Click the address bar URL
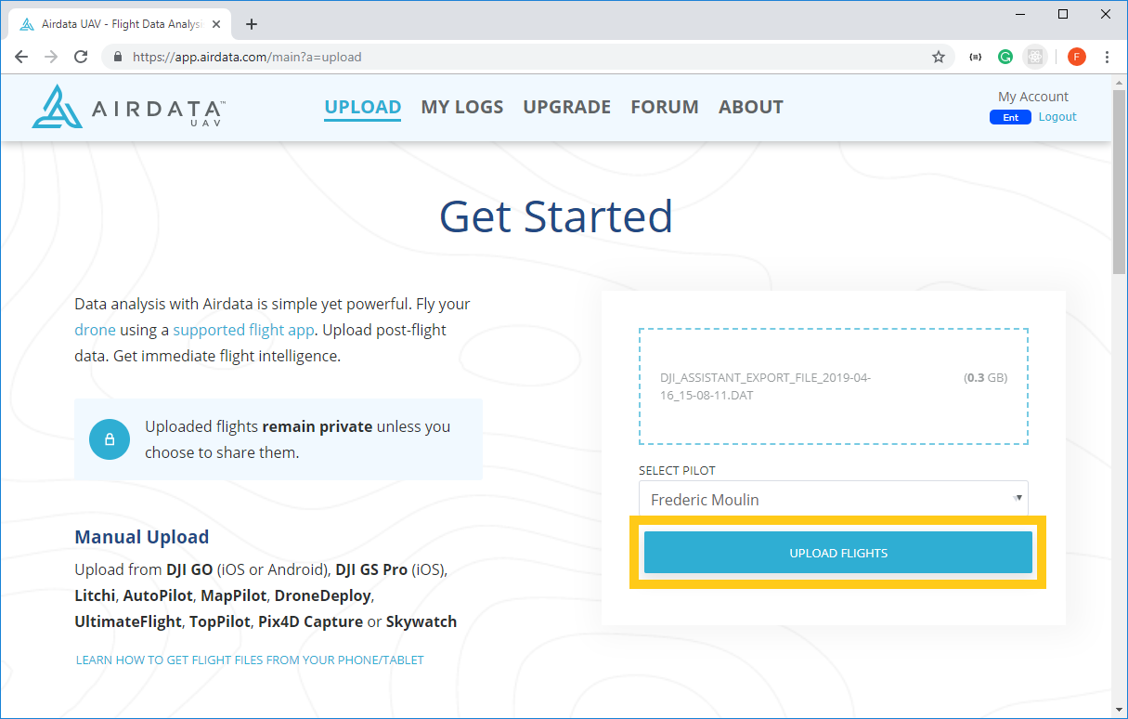Screen dimensions: 1128x719 coord(247,57)
